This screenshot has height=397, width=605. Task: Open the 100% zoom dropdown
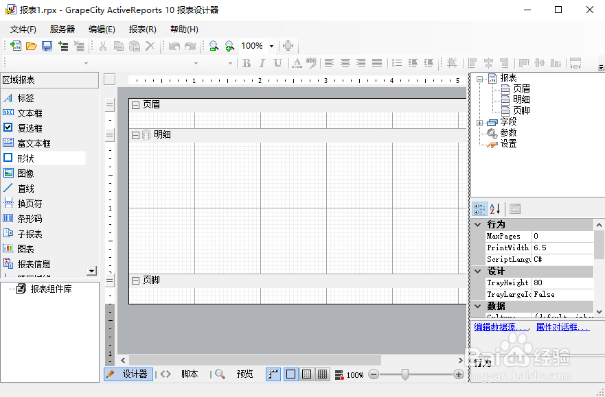pyautogui.click(x=271, y=45)
